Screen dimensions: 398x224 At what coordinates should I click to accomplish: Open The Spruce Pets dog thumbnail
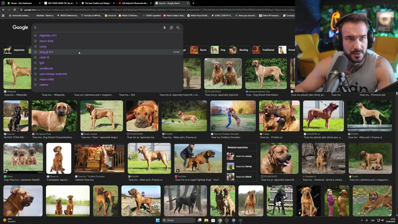54,116
